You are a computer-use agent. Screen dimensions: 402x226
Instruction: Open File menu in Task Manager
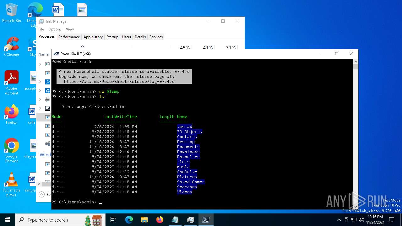click(x=41, y=29)
